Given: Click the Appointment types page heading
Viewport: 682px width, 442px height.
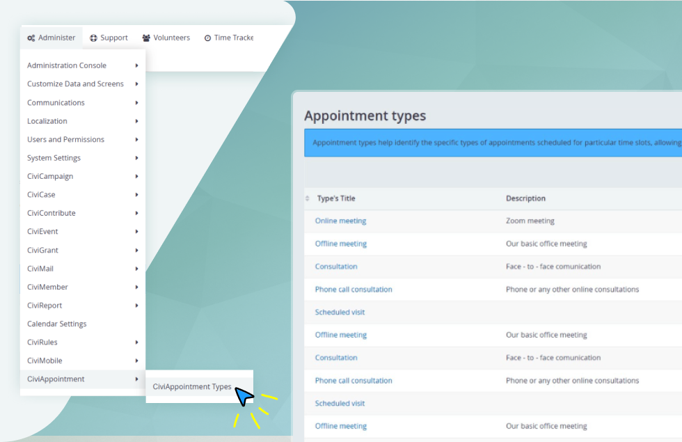Looking at the screenshot, I should pyautogui.click(x=365, y=116).
